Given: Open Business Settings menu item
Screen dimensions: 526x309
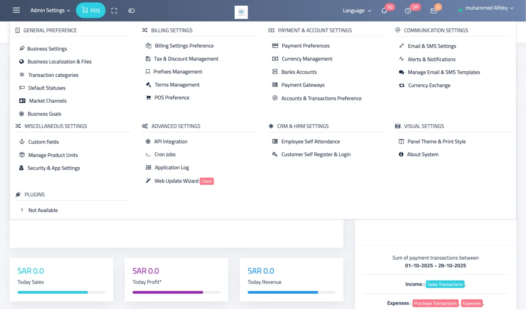Looking at the screenshot, I should coord(47,49).
